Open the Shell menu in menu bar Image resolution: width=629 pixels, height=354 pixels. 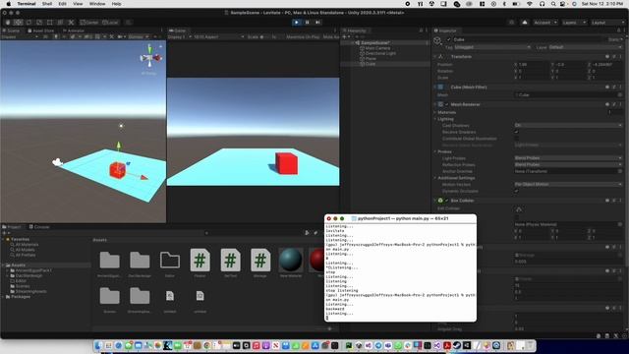(x=47, y=4)
